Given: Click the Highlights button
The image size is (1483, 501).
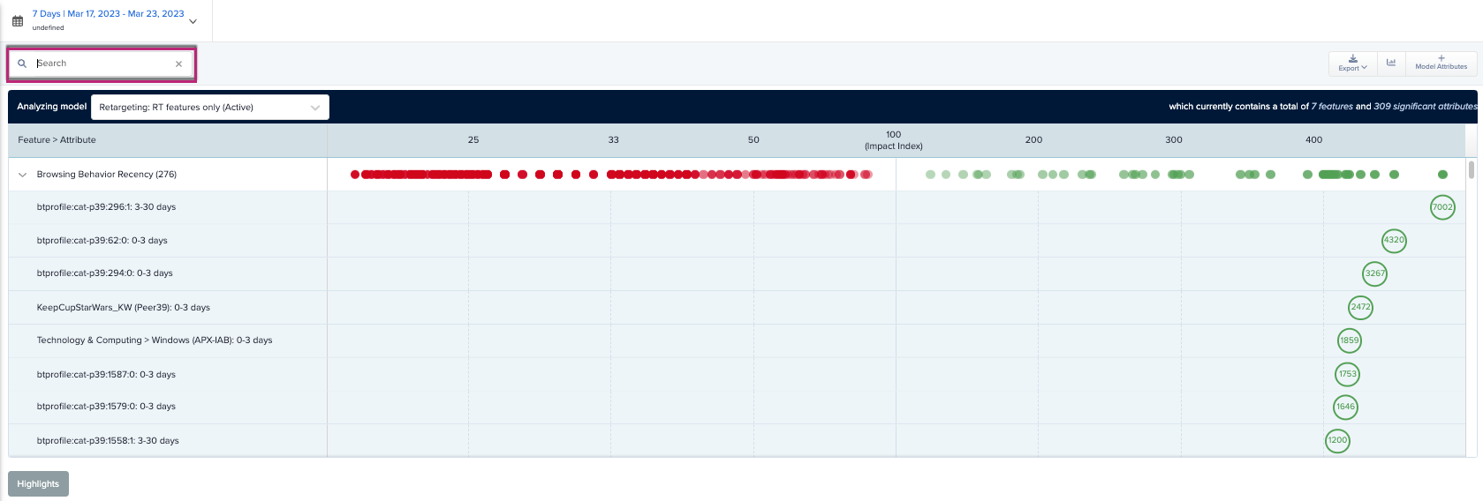Looking at the screenshot, I should click(38, 483).
